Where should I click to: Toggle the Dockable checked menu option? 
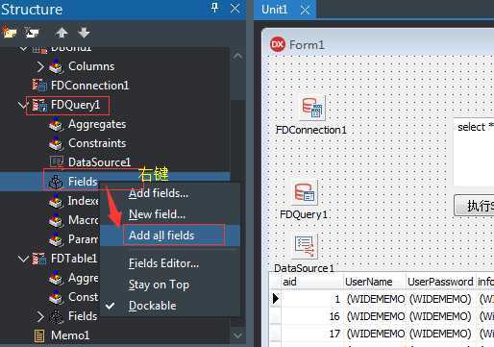(x=153, y=306)
